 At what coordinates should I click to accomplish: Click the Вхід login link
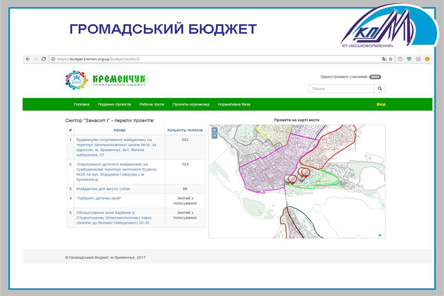click(x=381, y=104)
